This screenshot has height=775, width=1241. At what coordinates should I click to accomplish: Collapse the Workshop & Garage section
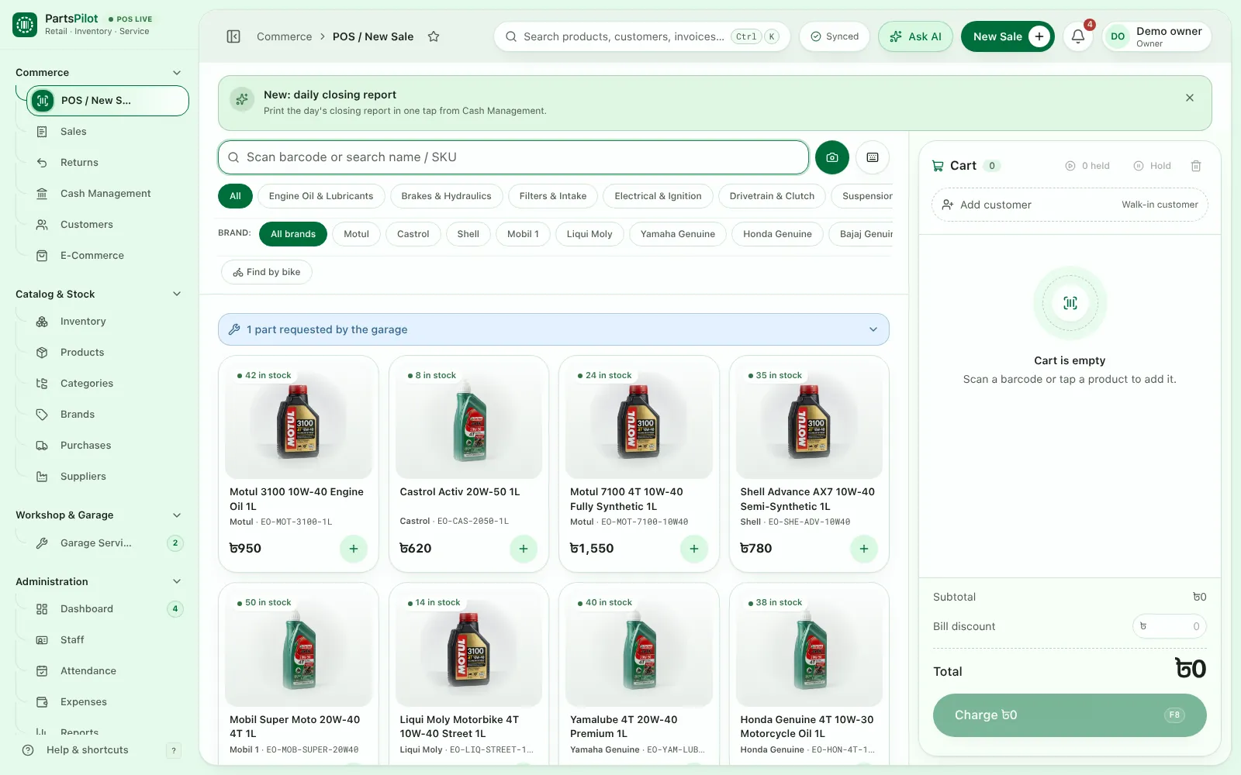[x=177, y=515]
